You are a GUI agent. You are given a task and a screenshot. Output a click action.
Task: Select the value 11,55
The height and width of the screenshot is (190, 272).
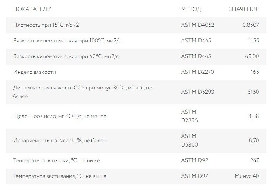(x=253, y=41)
